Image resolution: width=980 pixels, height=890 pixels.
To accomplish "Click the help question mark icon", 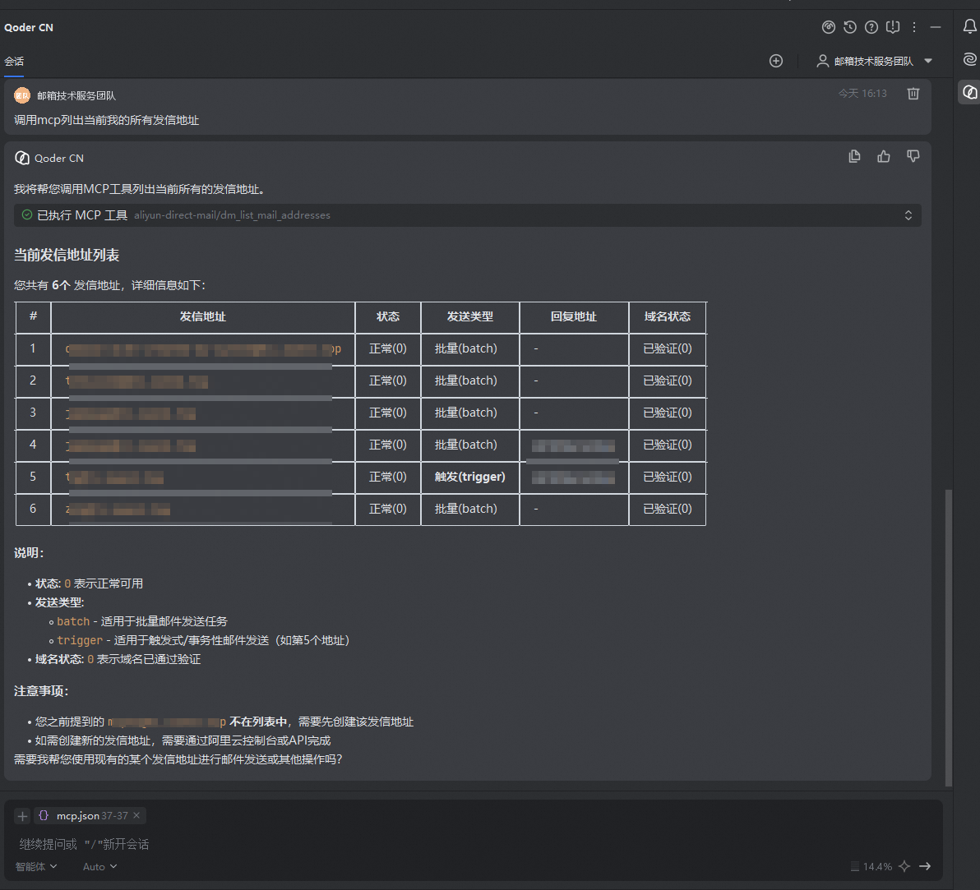I will 871,27.
